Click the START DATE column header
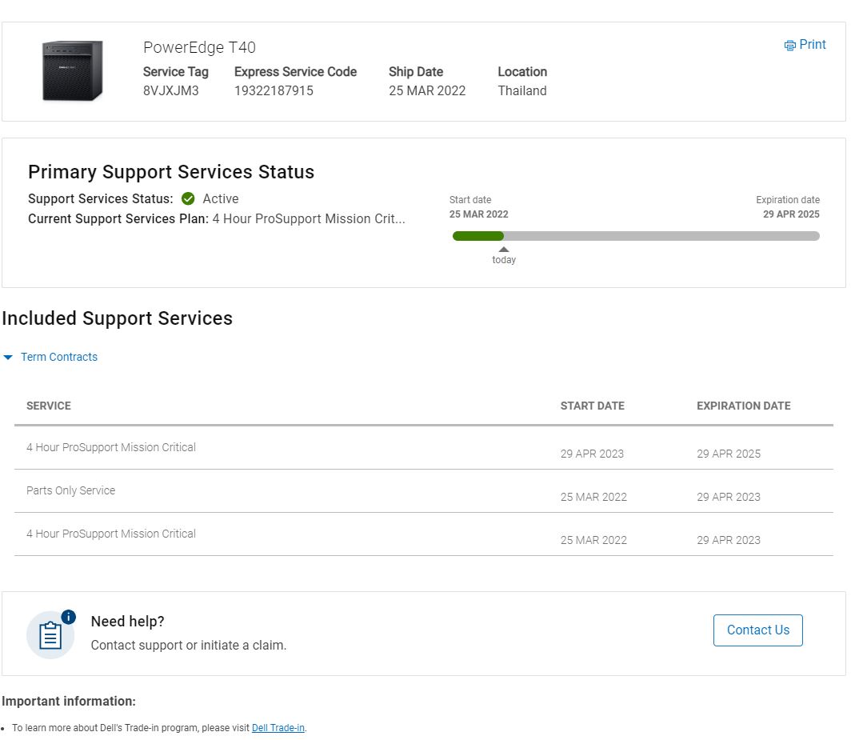This screenshot has width=855, height=740. [x=593, y=406]
